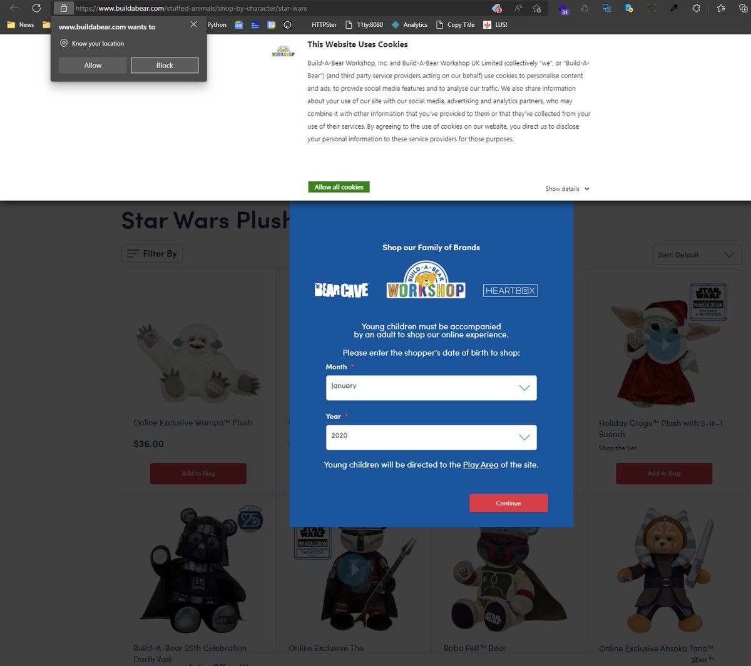Open the Sort: Default dropdown
The width and height of the screenshot is (751, 666).
pos(697,255)
